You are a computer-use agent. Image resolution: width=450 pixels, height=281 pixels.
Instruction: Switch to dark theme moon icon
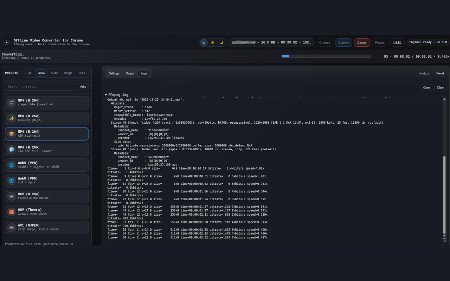[221, 43]
